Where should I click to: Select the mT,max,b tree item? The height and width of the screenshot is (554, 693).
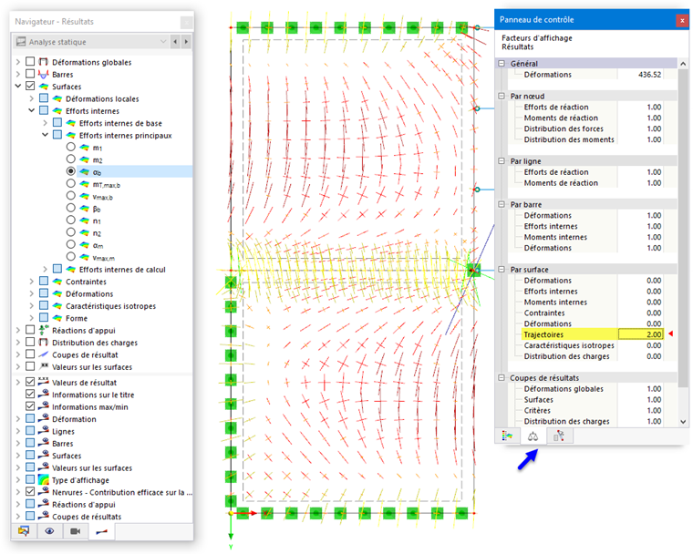point(107,184)
